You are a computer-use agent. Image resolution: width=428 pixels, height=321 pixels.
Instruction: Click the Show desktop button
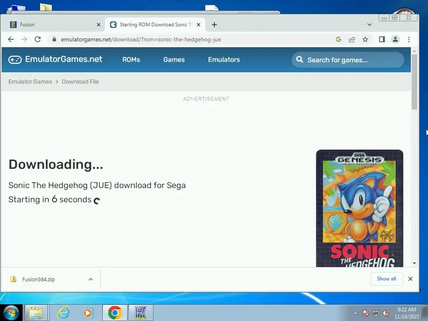pyautogui.click(x=425, y=313)
